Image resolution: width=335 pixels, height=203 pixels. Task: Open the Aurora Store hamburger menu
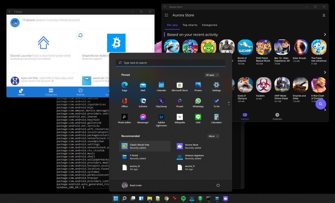(166, 15)
